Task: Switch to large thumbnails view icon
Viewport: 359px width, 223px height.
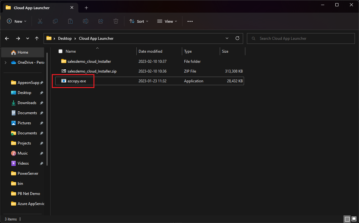Action: 354,219
